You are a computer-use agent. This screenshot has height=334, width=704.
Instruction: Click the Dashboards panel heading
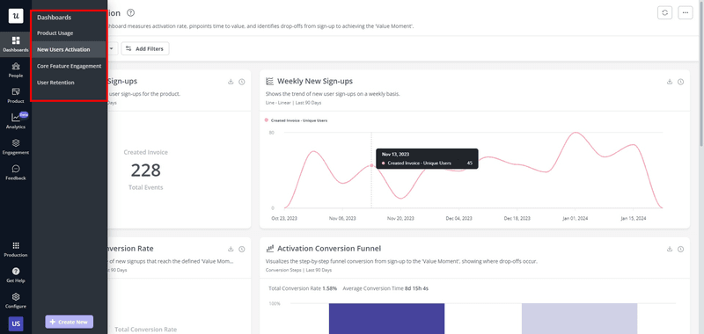coord(54,18)
